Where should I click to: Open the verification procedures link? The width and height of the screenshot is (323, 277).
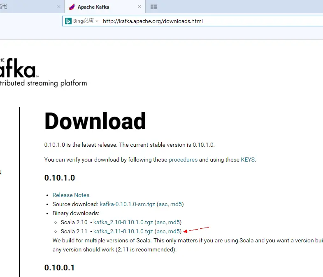[183, 160]
